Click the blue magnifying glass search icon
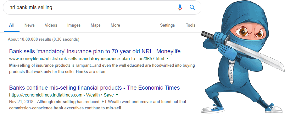 click(192, 8)
